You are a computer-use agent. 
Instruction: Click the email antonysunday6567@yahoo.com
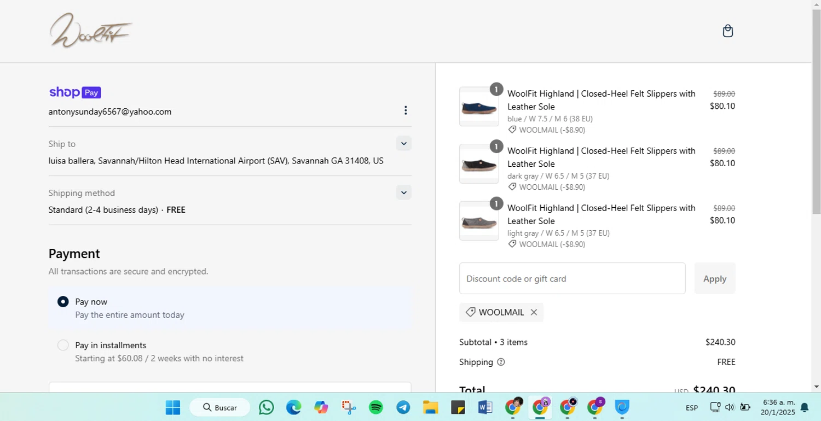pos(110,112)
